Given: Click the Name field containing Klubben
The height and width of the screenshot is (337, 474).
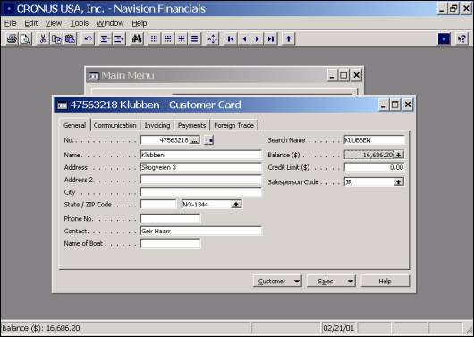Looking at the screenshot, I should pos(201,155).
